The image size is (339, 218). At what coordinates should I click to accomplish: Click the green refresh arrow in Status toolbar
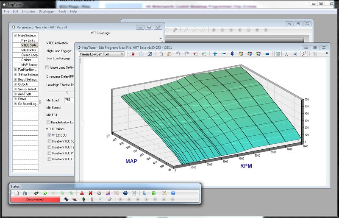click(x=45, y=193)
